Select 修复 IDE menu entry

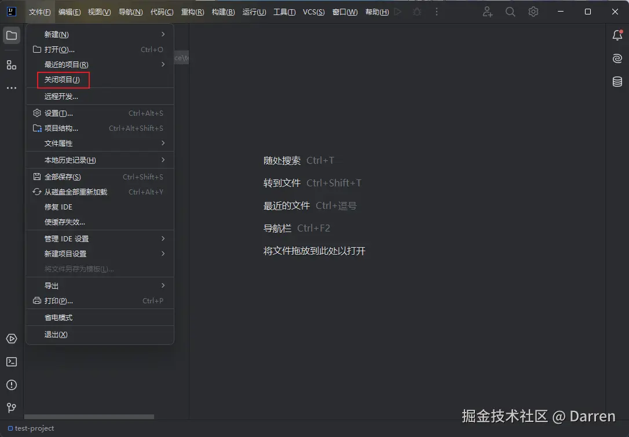point(100,207)
